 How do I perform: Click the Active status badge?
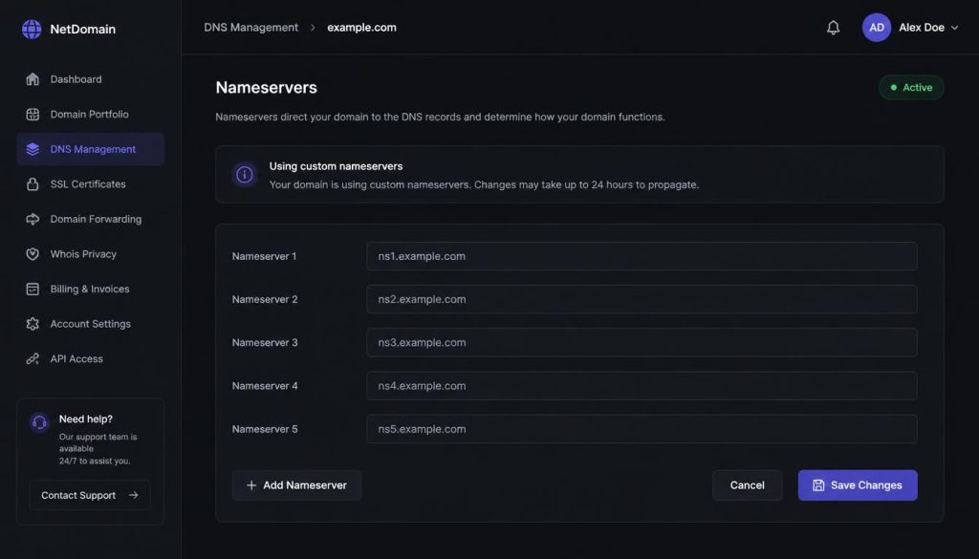(911, 87)
